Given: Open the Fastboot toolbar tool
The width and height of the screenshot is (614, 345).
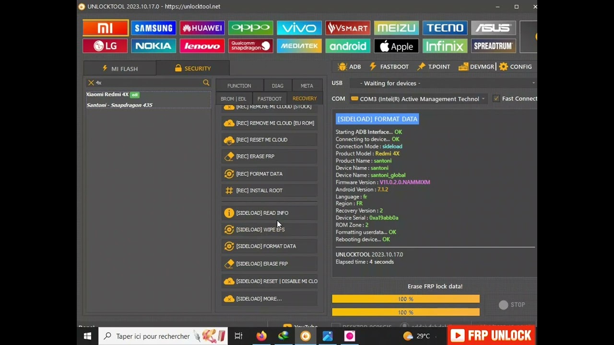Looking at the screenshot, I should point(389,67).
